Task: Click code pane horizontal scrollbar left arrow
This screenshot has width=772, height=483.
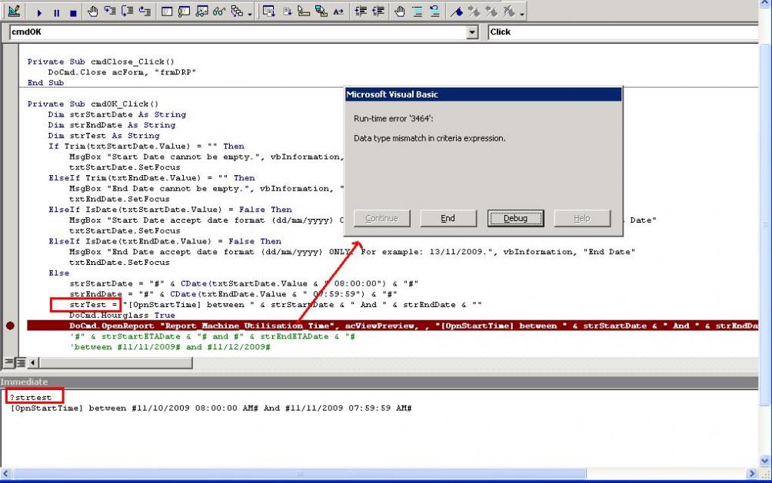Action: coord(33,363)
